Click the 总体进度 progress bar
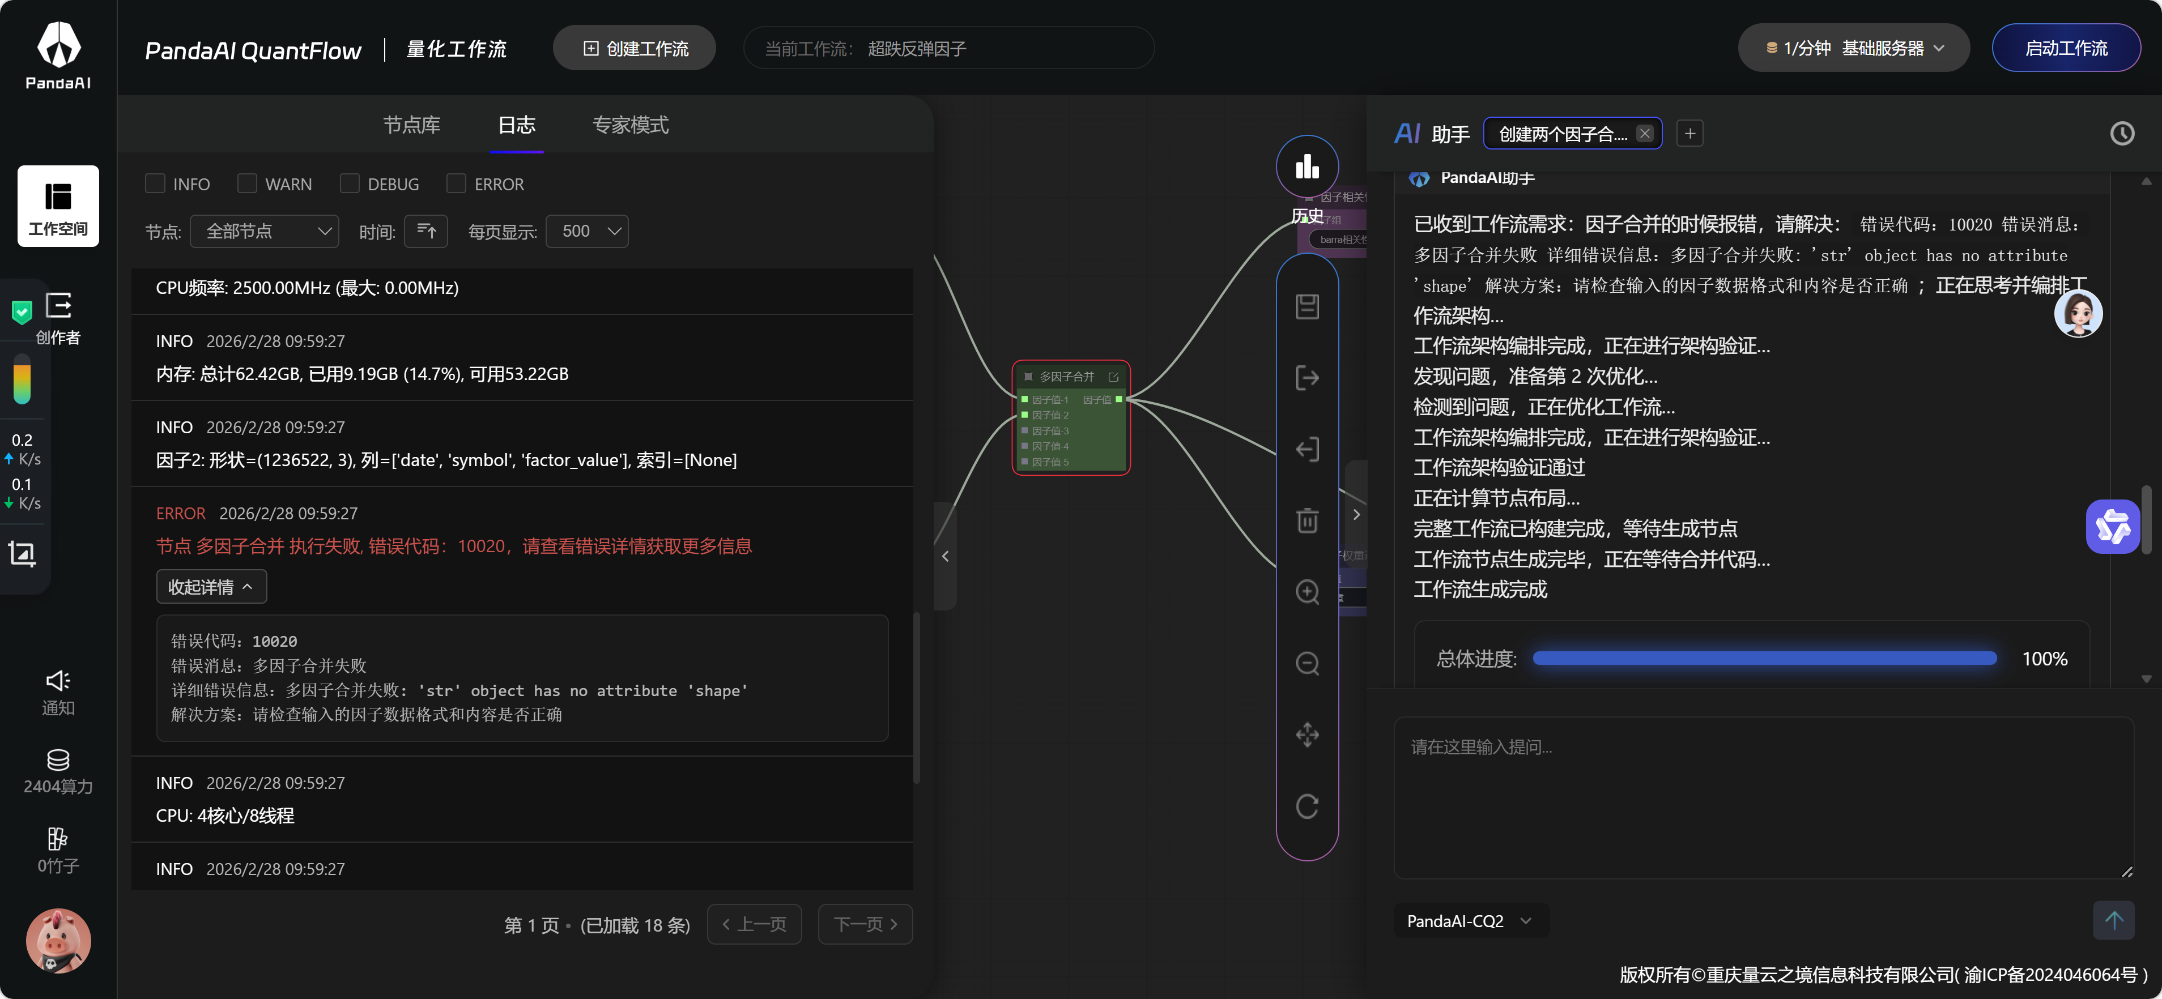This screenshot has height=999, width=2162. (x=1764, y=659)
